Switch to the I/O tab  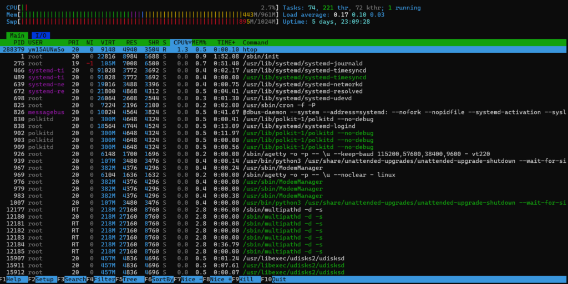pyautogui.click(x=40, y=35)
